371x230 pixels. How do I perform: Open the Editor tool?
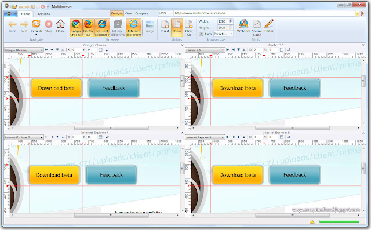[x=269, y=26]
